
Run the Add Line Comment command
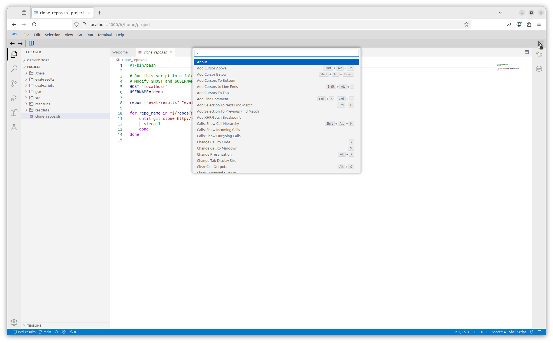coord(276,99)
